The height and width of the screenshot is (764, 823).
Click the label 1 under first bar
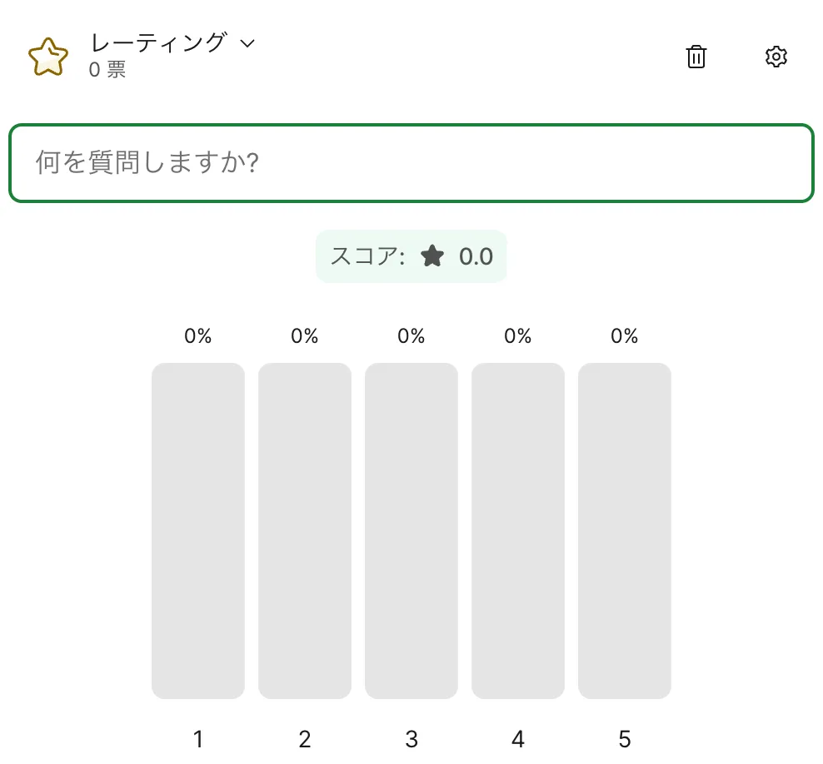pyautogui.click(x=198, y=738)
